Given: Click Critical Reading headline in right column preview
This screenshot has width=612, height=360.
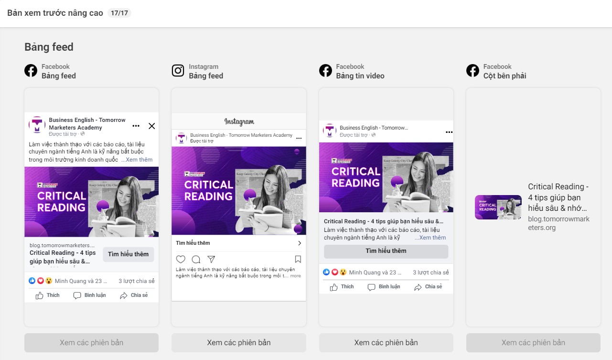Looking at the screenshot, I should [x=558, y=197].
